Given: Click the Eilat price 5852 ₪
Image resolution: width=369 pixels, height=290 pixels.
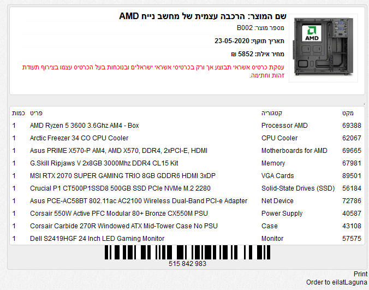Looking at the screenshot, I should [x=258, y=54].
